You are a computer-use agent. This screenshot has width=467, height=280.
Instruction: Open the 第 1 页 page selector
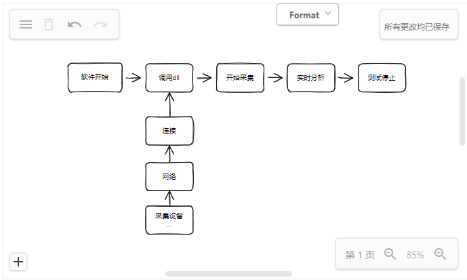point(359,255)
